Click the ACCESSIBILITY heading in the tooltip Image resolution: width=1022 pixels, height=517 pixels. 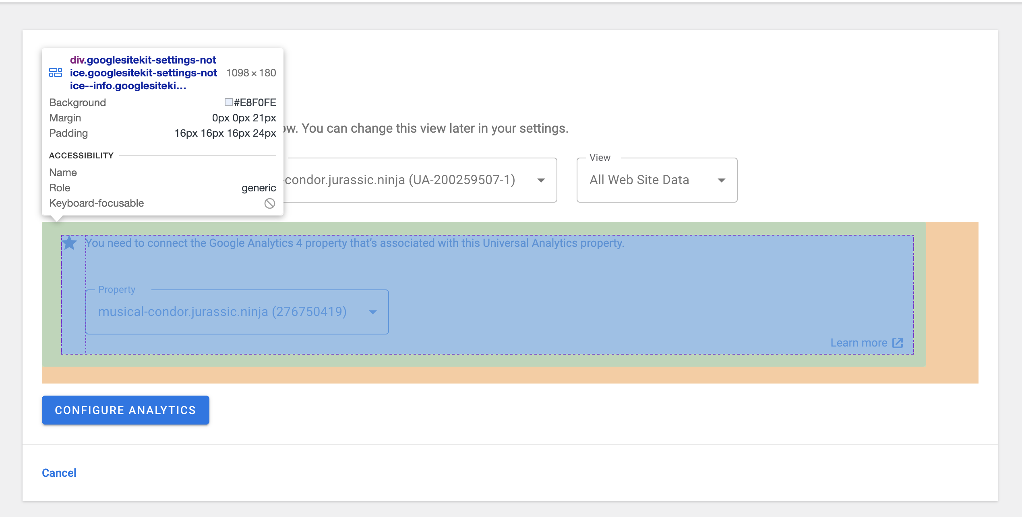click(81, 156)
